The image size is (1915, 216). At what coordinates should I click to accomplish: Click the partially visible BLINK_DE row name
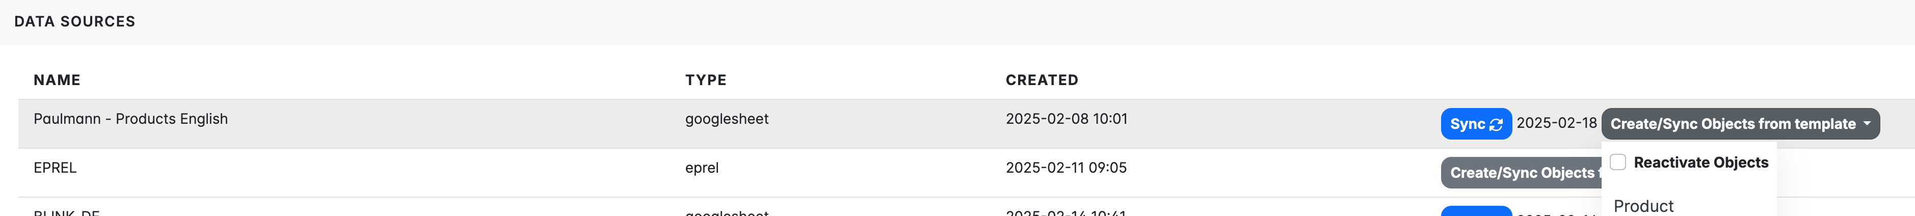click(x=67, y=212)
